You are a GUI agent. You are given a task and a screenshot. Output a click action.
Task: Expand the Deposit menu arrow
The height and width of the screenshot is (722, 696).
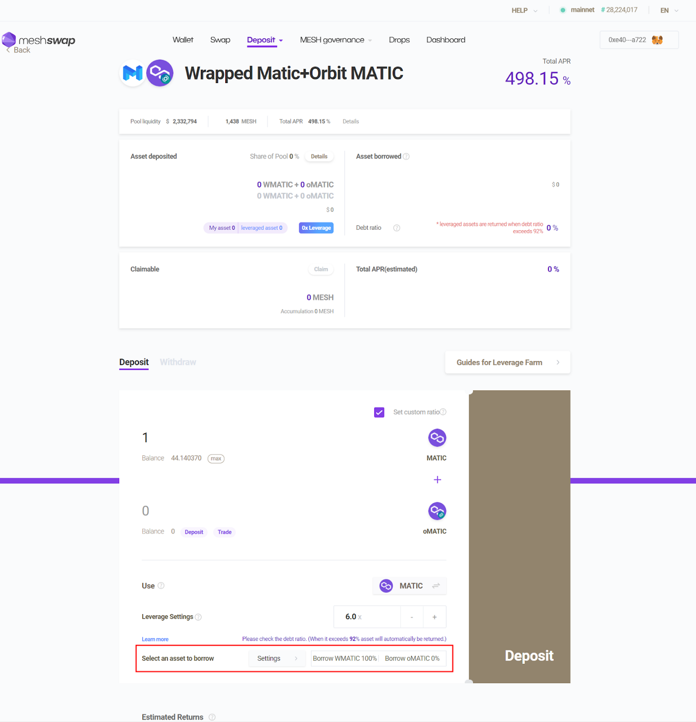click(281, 40)
